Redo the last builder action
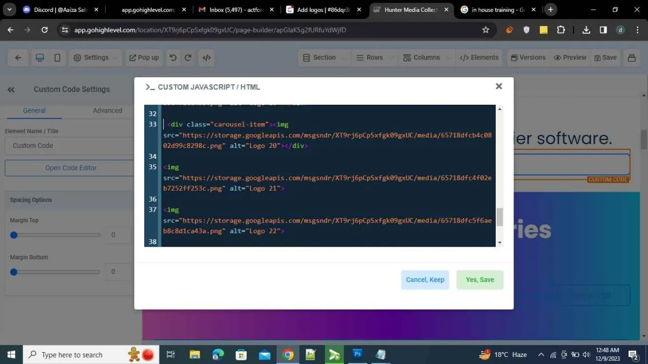The height and width of the screenshot is (364, 648). tap(188, 58)
